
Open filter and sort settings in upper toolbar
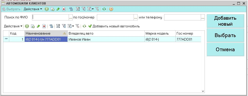click(78, 9)
